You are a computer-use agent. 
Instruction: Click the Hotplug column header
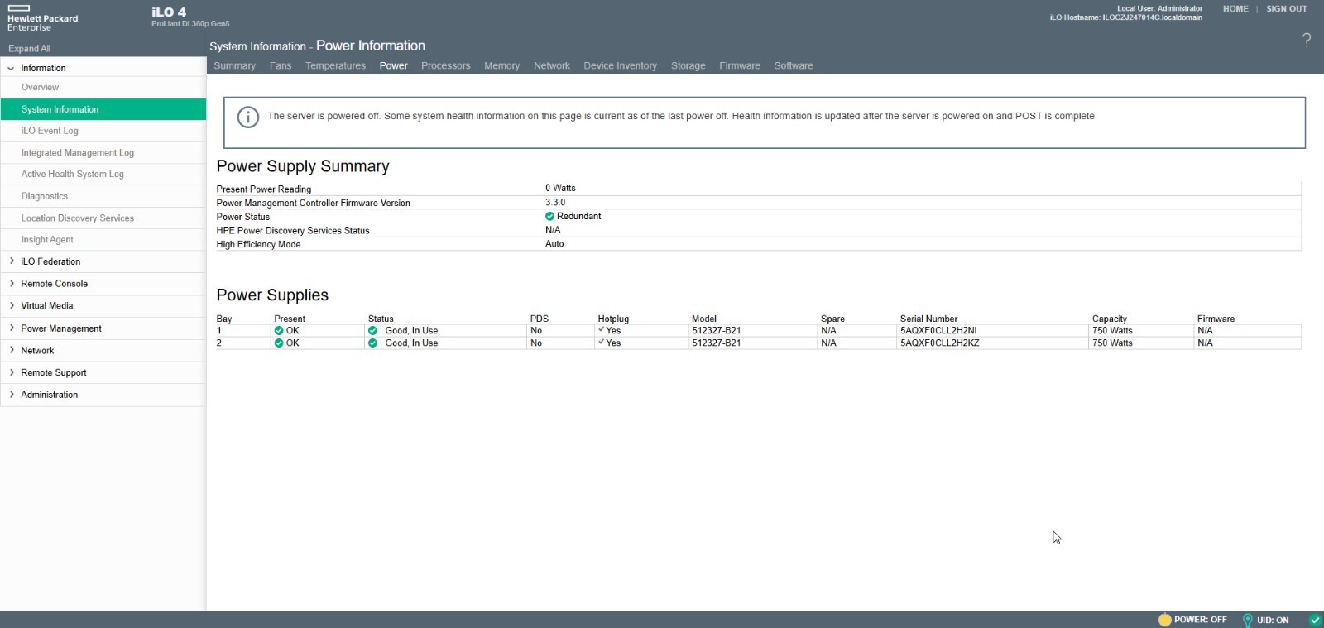[x=613, y=319]
